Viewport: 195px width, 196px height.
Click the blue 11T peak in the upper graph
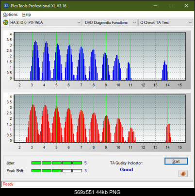129,71
